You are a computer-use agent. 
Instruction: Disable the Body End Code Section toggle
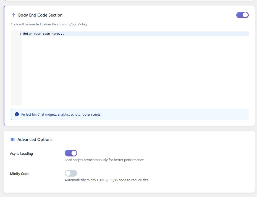tap(242, 15)
